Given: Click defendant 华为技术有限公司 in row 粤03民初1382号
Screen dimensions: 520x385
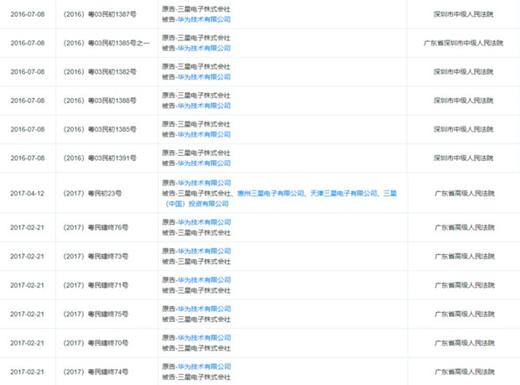Looking at the screenshot, I should [204, 77].
